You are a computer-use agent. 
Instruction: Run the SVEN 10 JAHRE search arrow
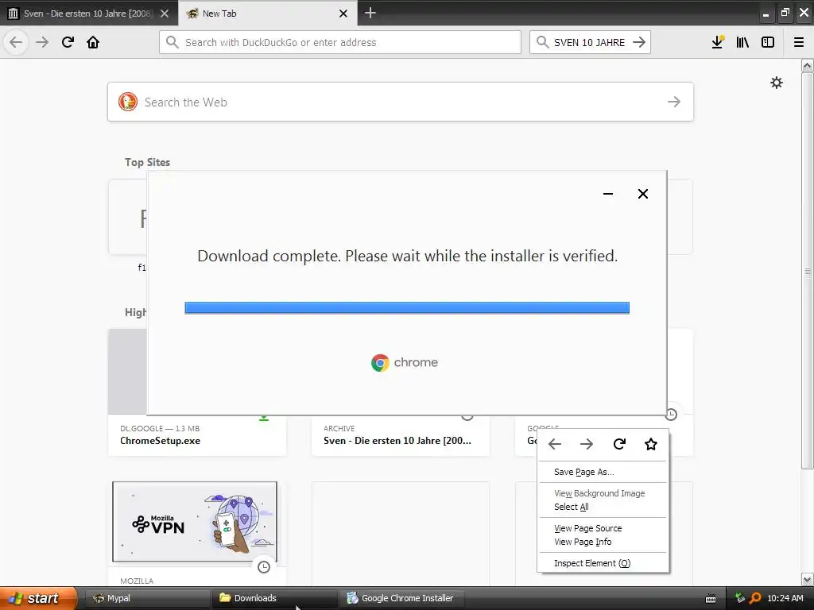pyautogui.click(x=639, y=42)
